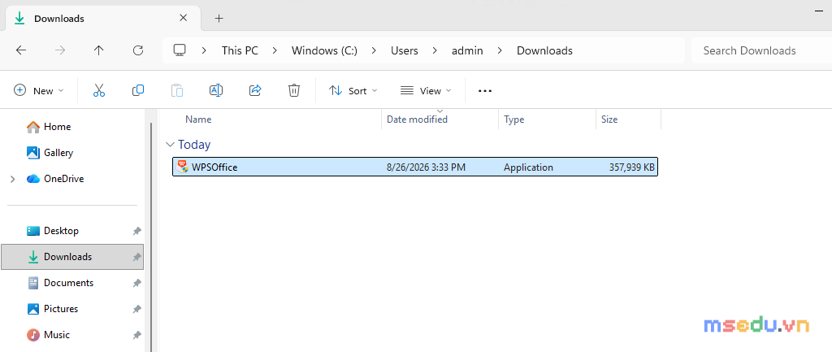Viewport: 832px width, 352px height.
Task: Open Pictures in navigation pane
Action: click(60, 309)
